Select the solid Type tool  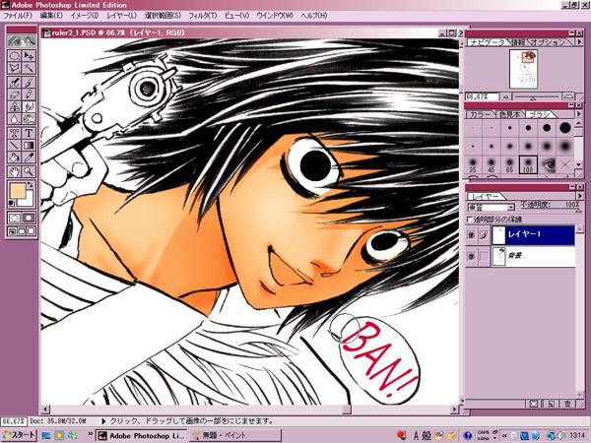(29, 133)
